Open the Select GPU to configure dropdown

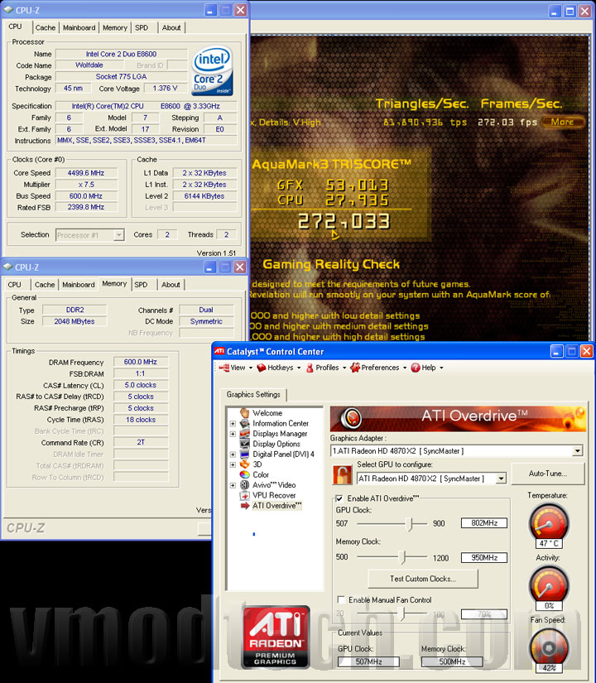click(x=502, y=479)
